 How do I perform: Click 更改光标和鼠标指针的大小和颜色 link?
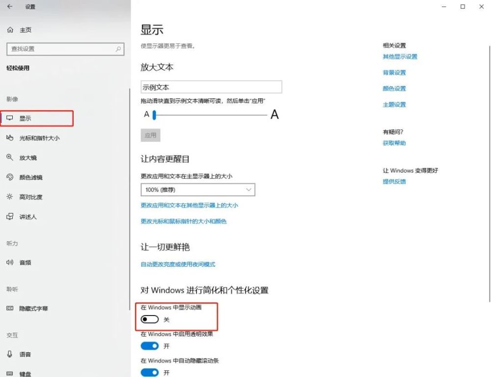pyautogui.click(x=184, y=221)
